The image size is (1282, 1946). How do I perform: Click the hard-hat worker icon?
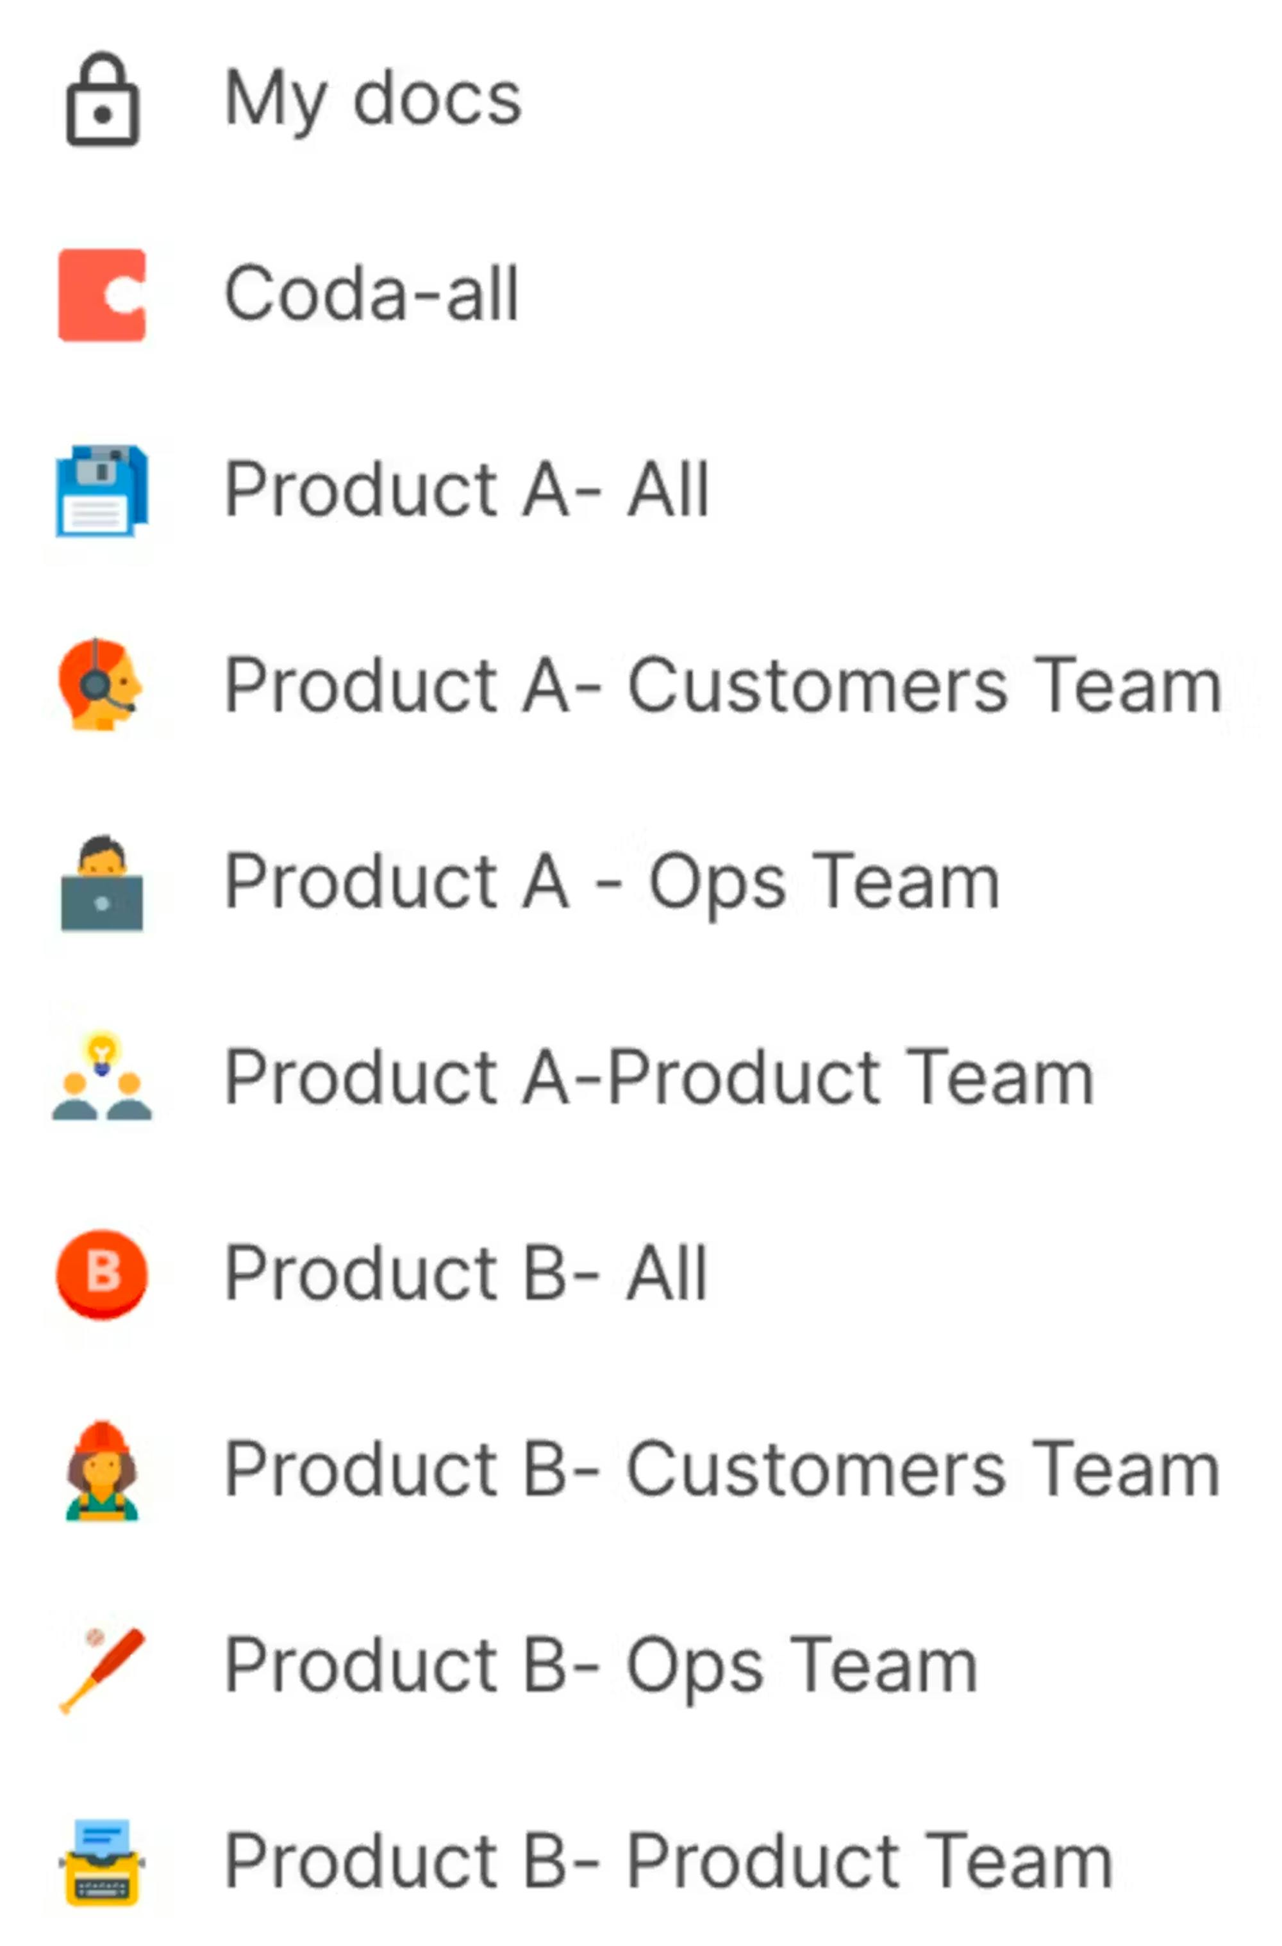click(x=102, y=1469)
